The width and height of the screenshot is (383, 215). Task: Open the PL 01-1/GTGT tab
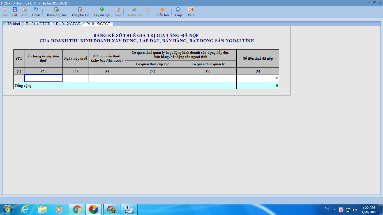38,24
